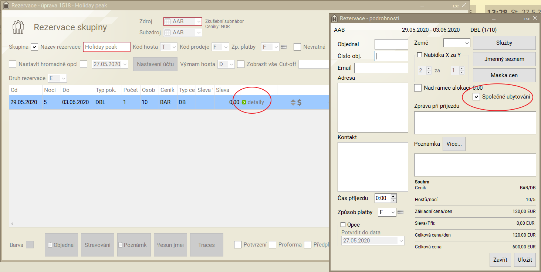
Task: Enable the Nevratná checkbox
Action: (x=297, y=47)
